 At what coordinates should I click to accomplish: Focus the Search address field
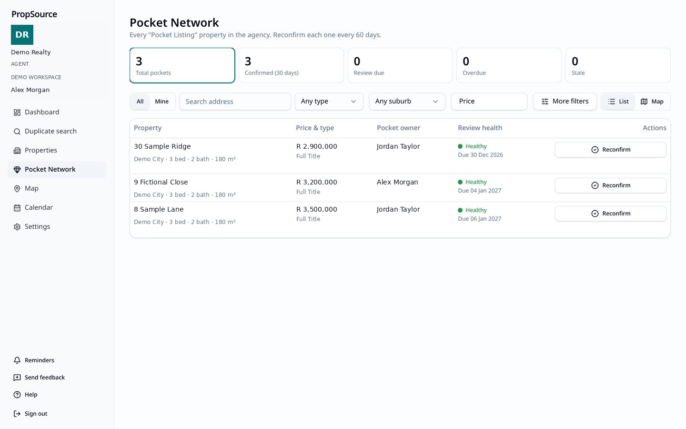coord(235,102)
